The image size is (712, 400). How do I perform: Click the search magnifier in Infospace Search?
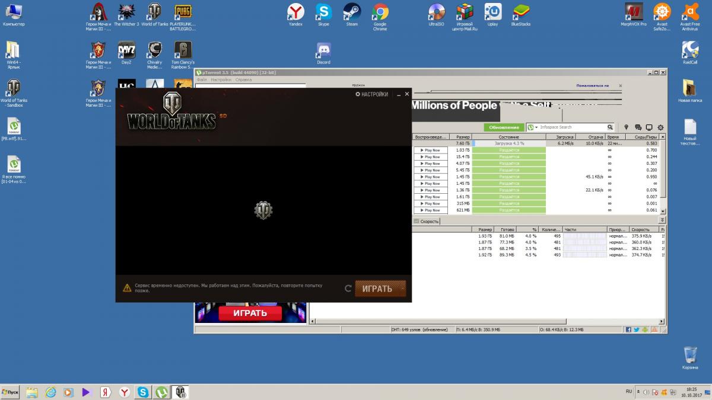pyautogui.click(x=609, y=127)
